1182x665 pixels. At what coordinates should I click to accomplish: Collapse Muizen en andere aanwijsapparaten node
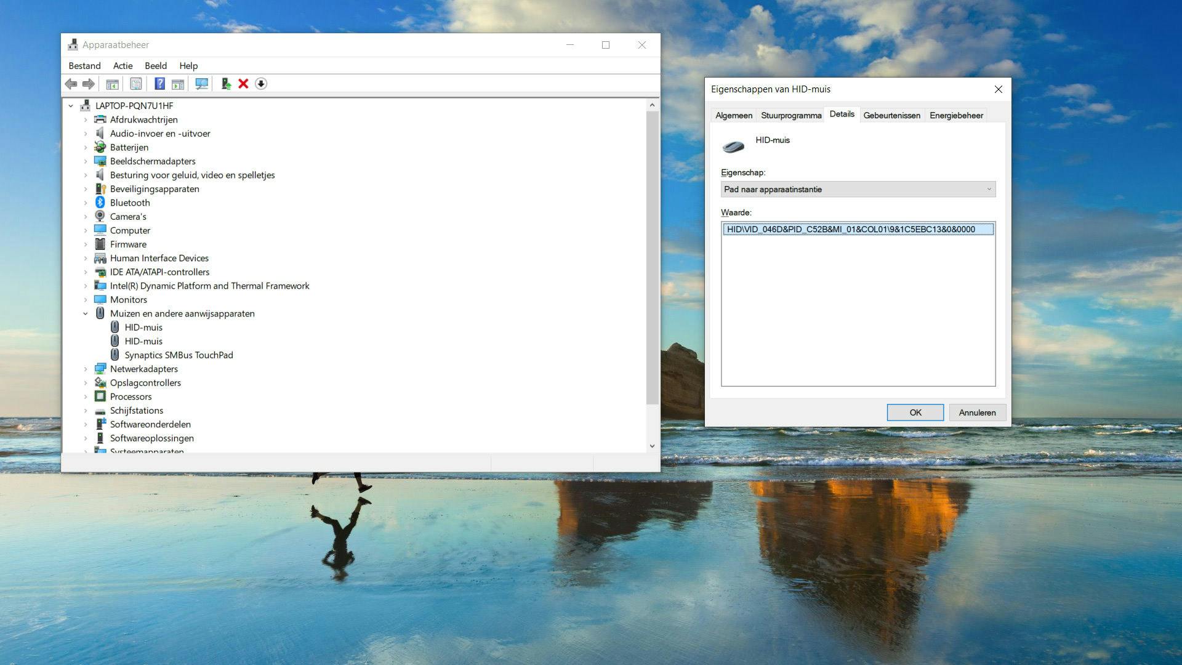(x=86, y=313)
